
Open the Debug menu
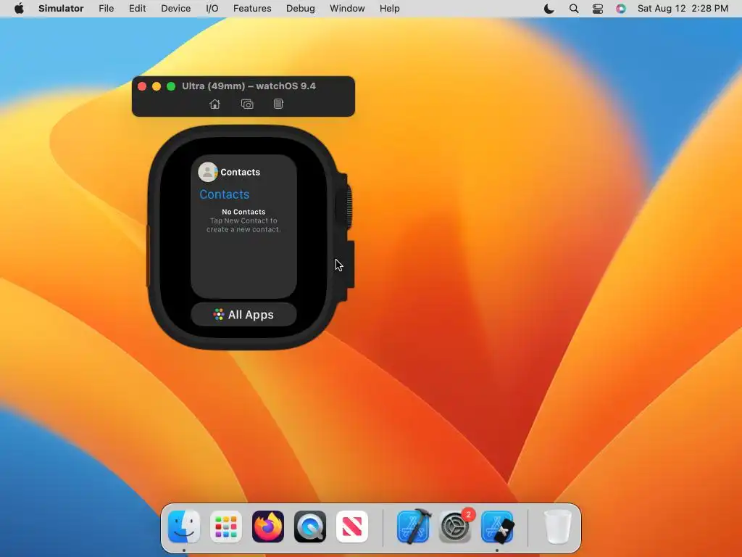point(301,9)
